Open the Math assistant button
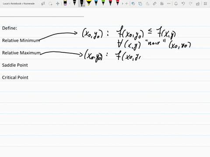The image size is (210, 157). [x=162, y=3]
